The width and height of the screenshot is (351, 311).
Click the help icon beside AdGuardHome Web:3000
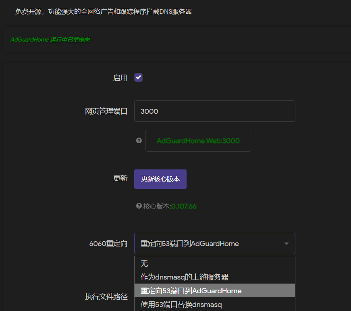pos(139,140)
